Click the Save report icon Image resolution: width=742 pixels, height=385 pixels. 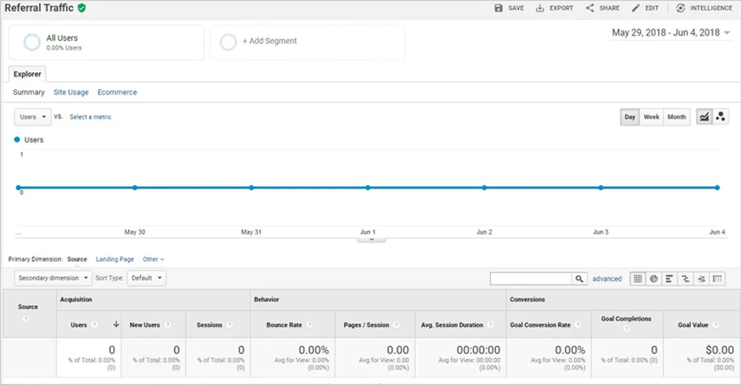click(498, 8)
